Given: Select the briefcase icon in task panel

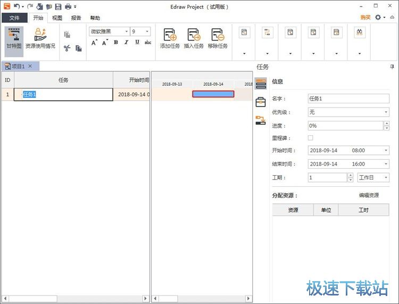Looking at the screenshot, I should (260, 102).
